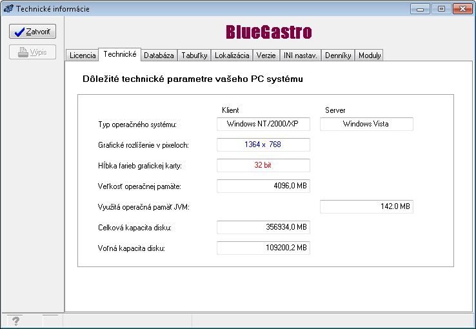
Task: Show the Verzie tab
Action: pos(266,55)
